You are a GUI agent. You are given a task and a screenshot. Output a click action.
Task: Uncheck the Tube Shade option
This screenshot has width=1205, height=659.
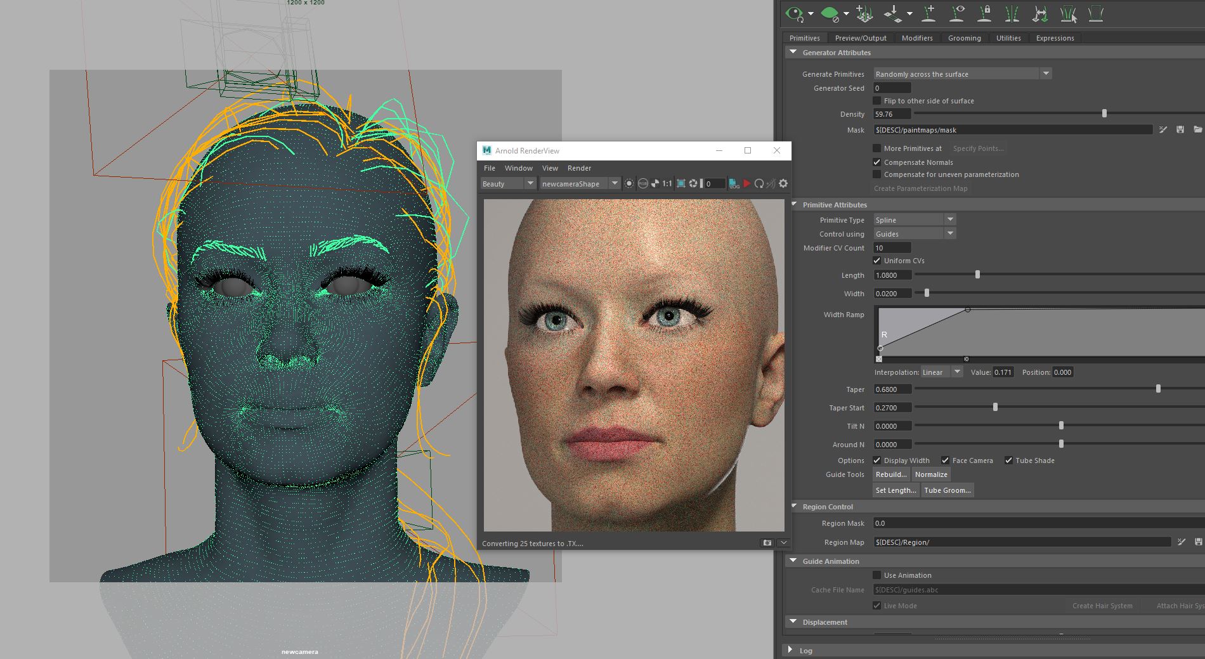click(x=1009, y=460)
